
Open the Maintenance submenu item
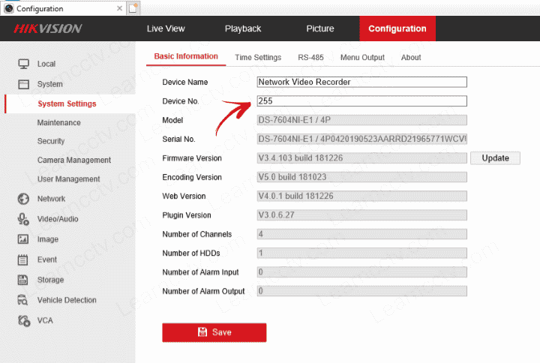pos(58,122)
